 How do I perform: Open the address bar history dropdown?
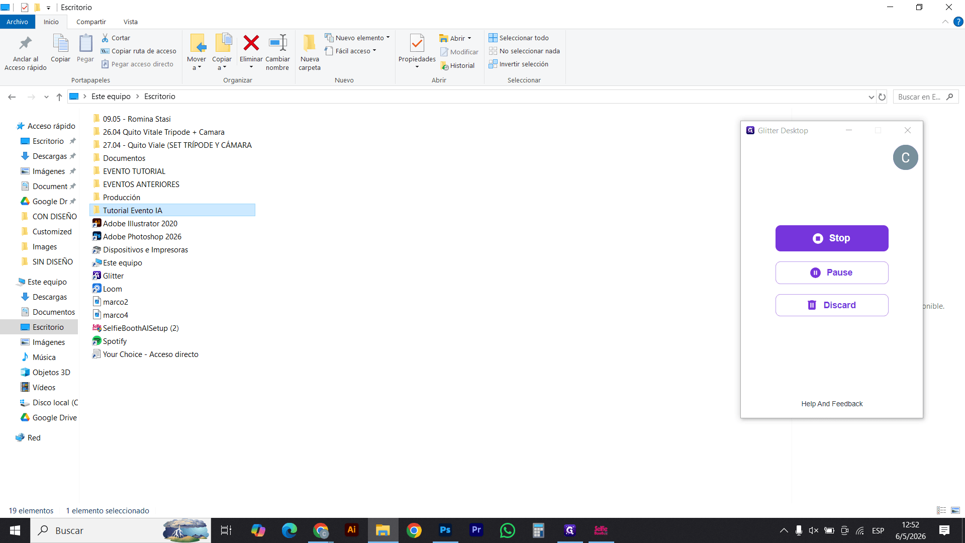pos(871,97)
